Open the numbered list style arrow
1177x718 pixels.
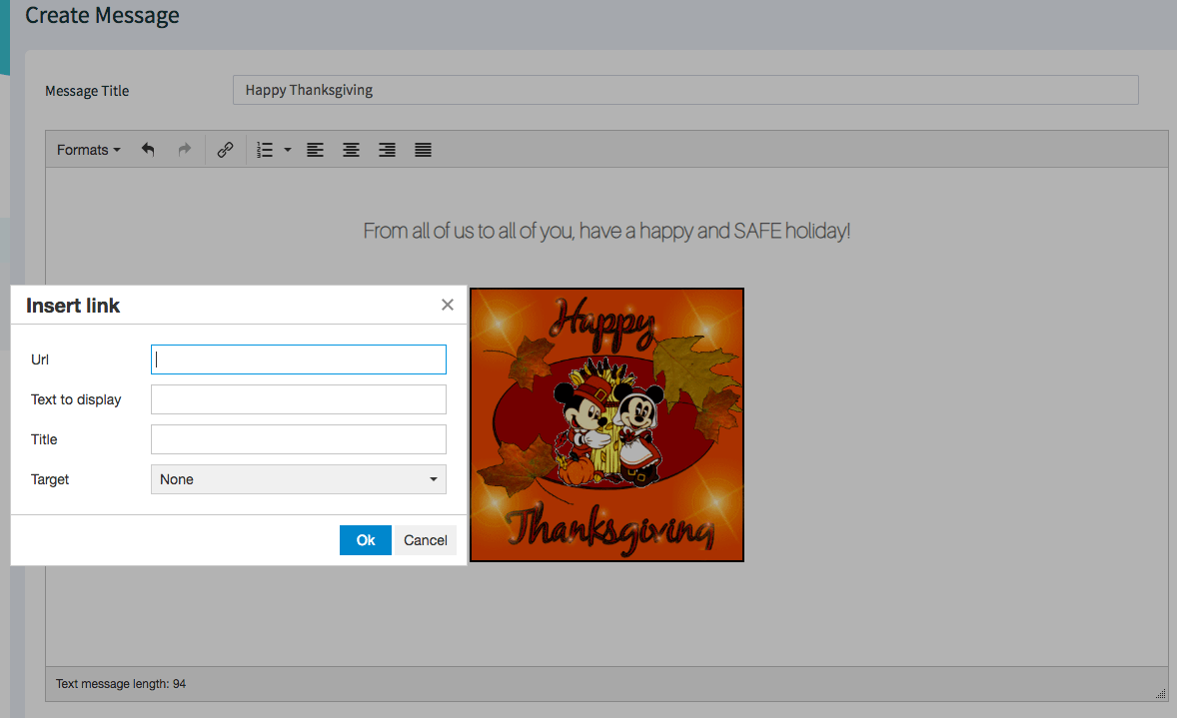288,150
